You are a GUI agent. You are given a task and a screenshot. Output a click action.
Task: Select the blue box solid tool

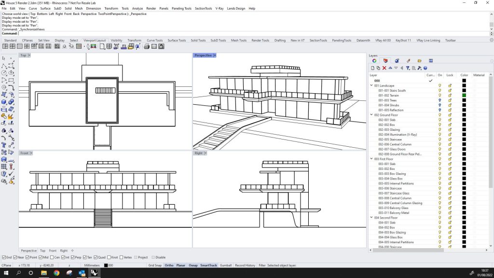click(x=4, y=102)
